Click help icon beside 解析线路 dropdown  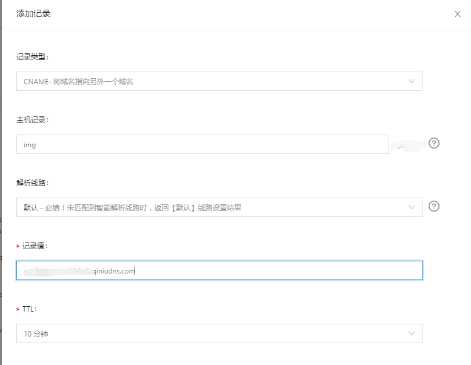[x=433, y=206]
